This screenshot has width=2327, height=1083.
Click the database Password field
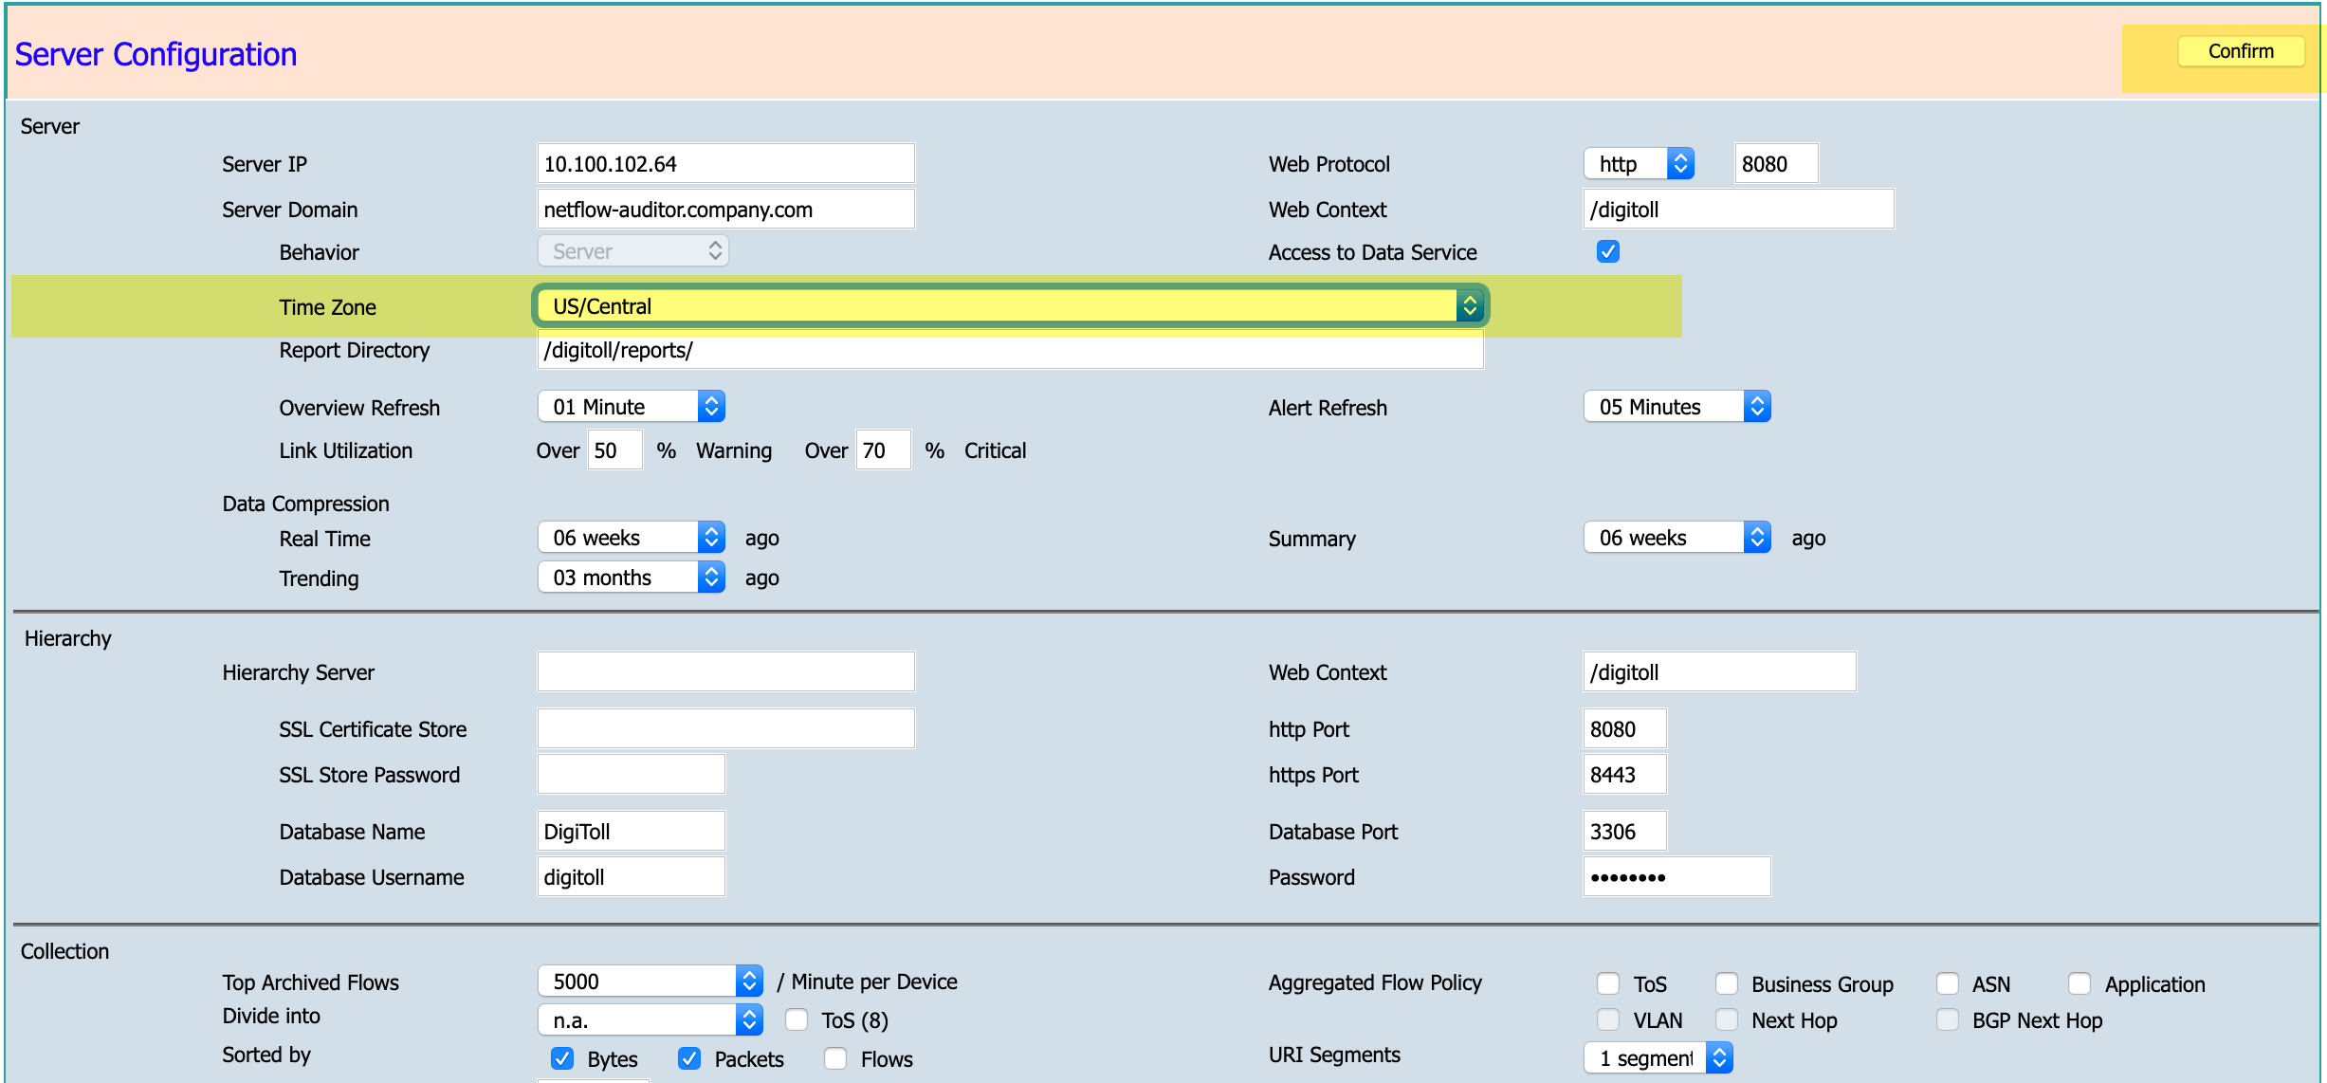(1677, 876)
